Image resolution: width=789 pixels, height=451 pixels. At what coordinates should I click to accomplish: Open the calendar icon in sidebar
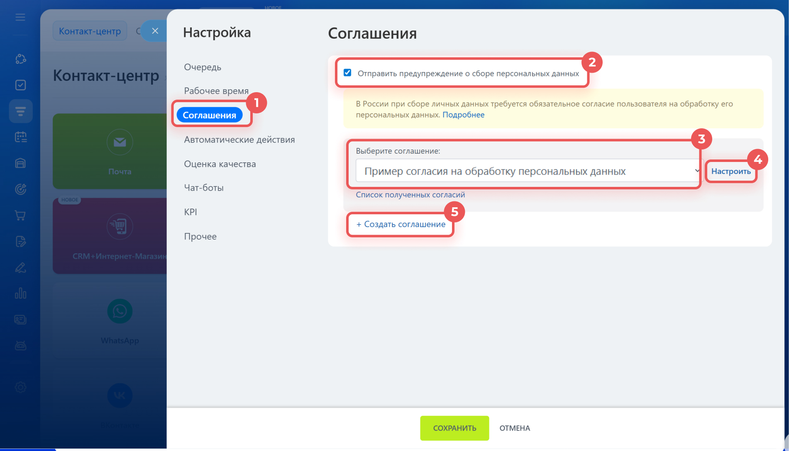tap(20, 137)
